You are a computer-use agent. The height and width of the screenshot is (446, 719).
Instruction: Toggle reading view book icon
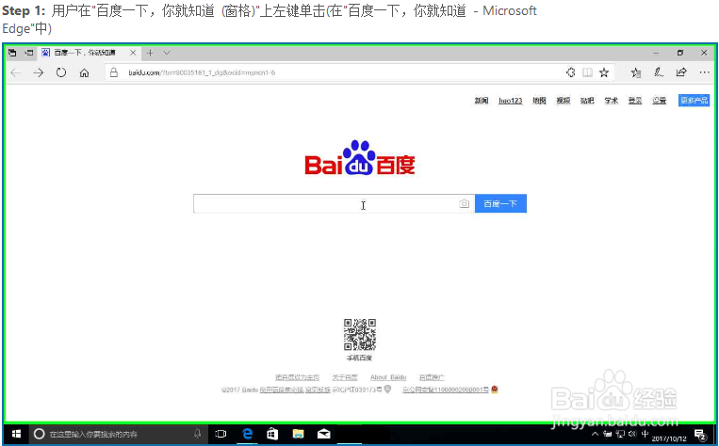(587, 72)
